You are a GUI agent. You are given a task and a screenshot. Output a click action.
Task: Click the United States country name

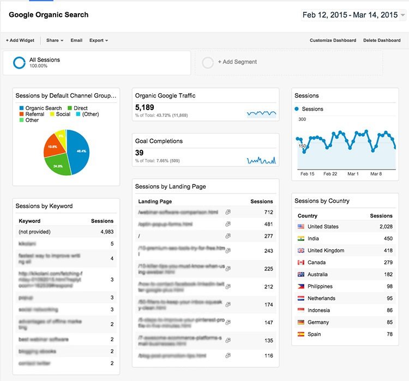coord(323,227)
